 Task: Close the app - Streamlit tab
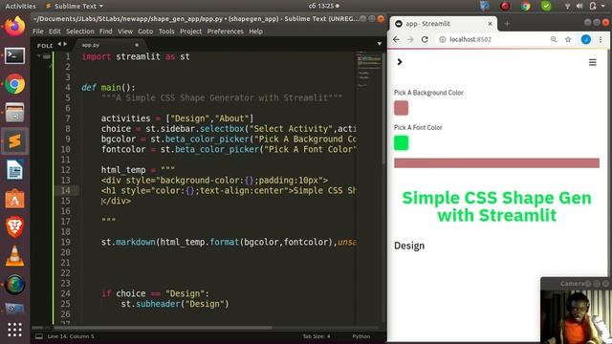click(x=490, y=24)
